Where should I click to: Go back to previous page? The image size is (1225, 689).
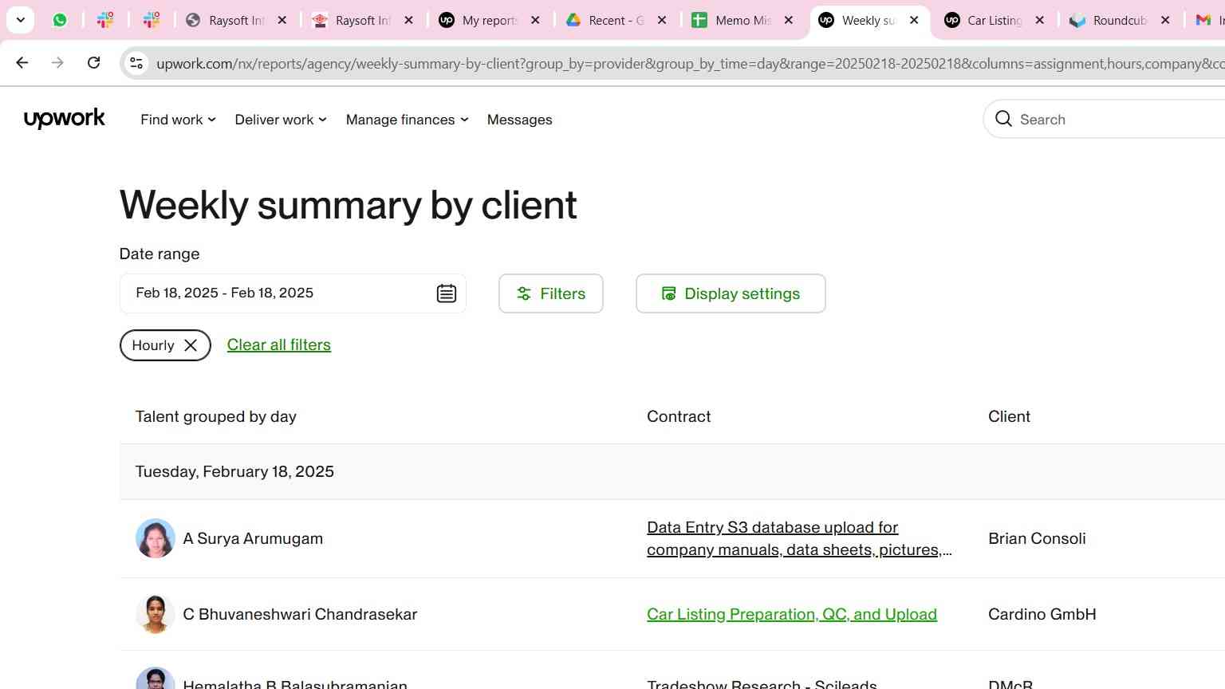click(x=22, y=62)
